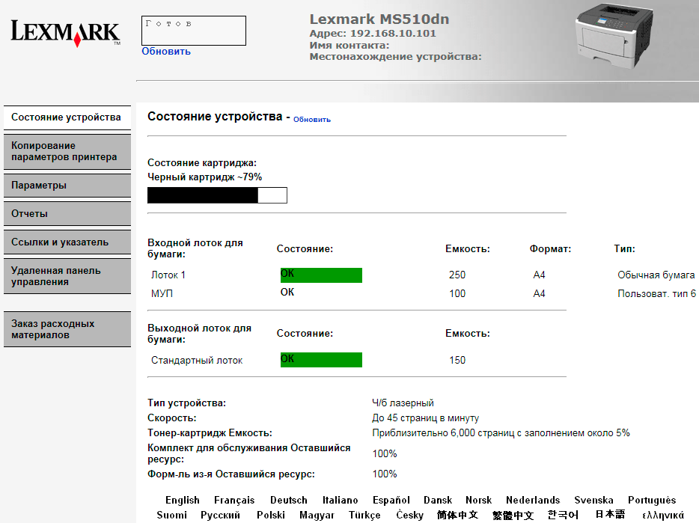The width and height of the screenshot is (699, 523).
Task: Click the capacity value 100 for МУП
Action: [457, 294]
